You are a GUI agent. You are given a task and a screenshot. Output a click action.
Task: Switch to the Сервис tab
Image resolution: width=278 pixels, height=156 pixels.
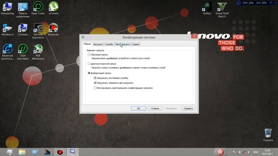click(136, 44)
